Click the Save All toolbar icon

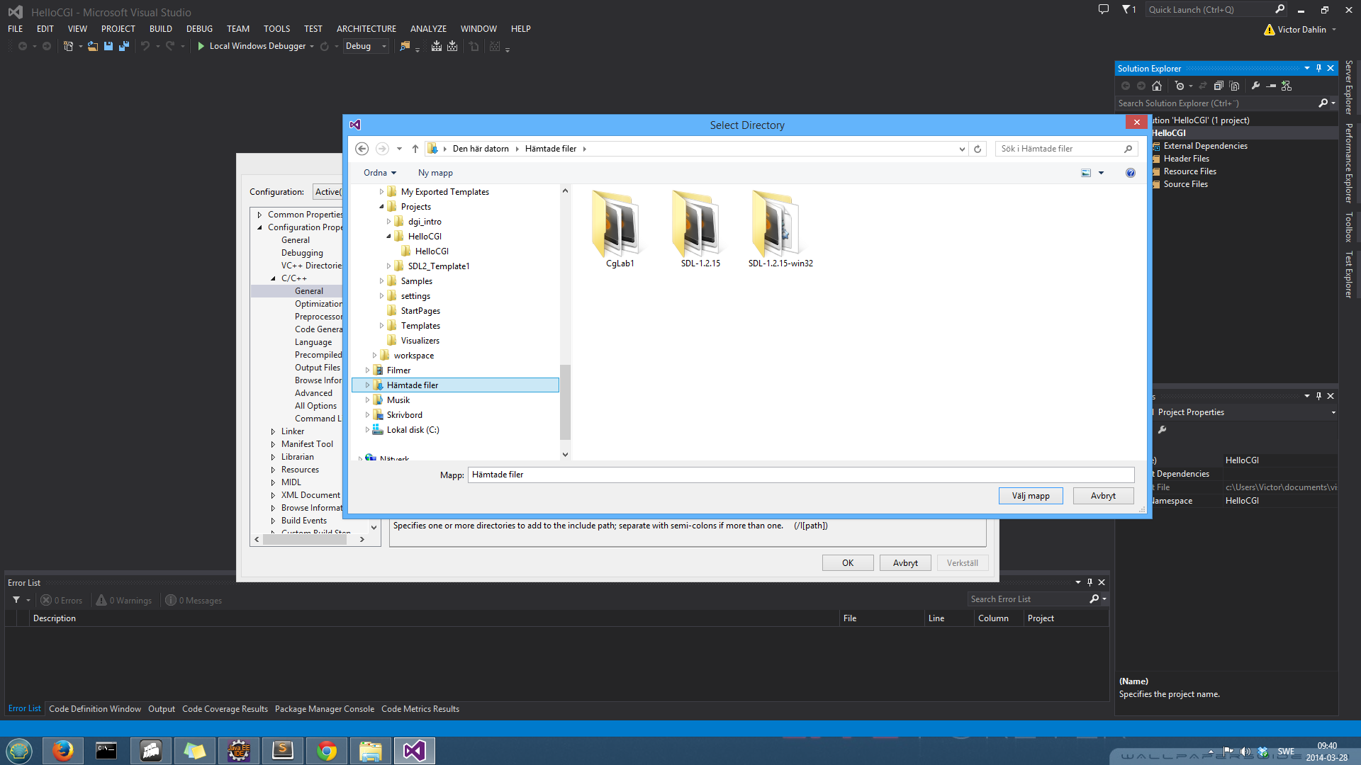click(x=124, y=46)
